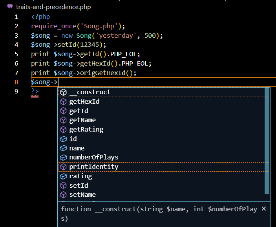Click the getHexId method icon

pyautogui.click(x=64, y=102)
